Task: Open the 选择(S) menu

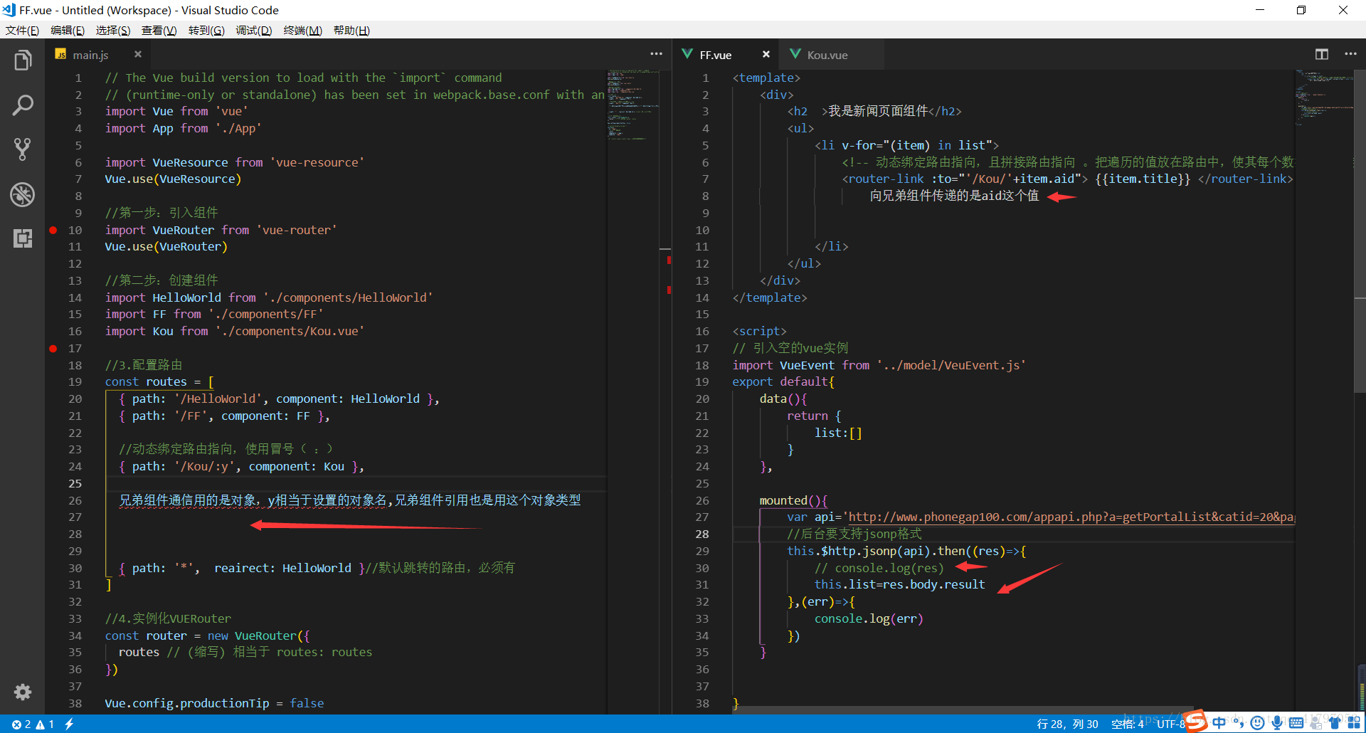Action: coord(113,31)
